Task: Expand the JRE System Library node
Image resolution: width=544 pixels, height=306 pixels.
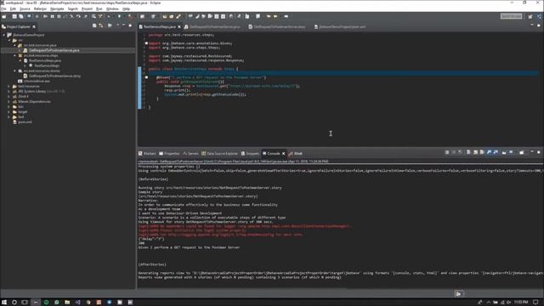Action: (9, 91)
